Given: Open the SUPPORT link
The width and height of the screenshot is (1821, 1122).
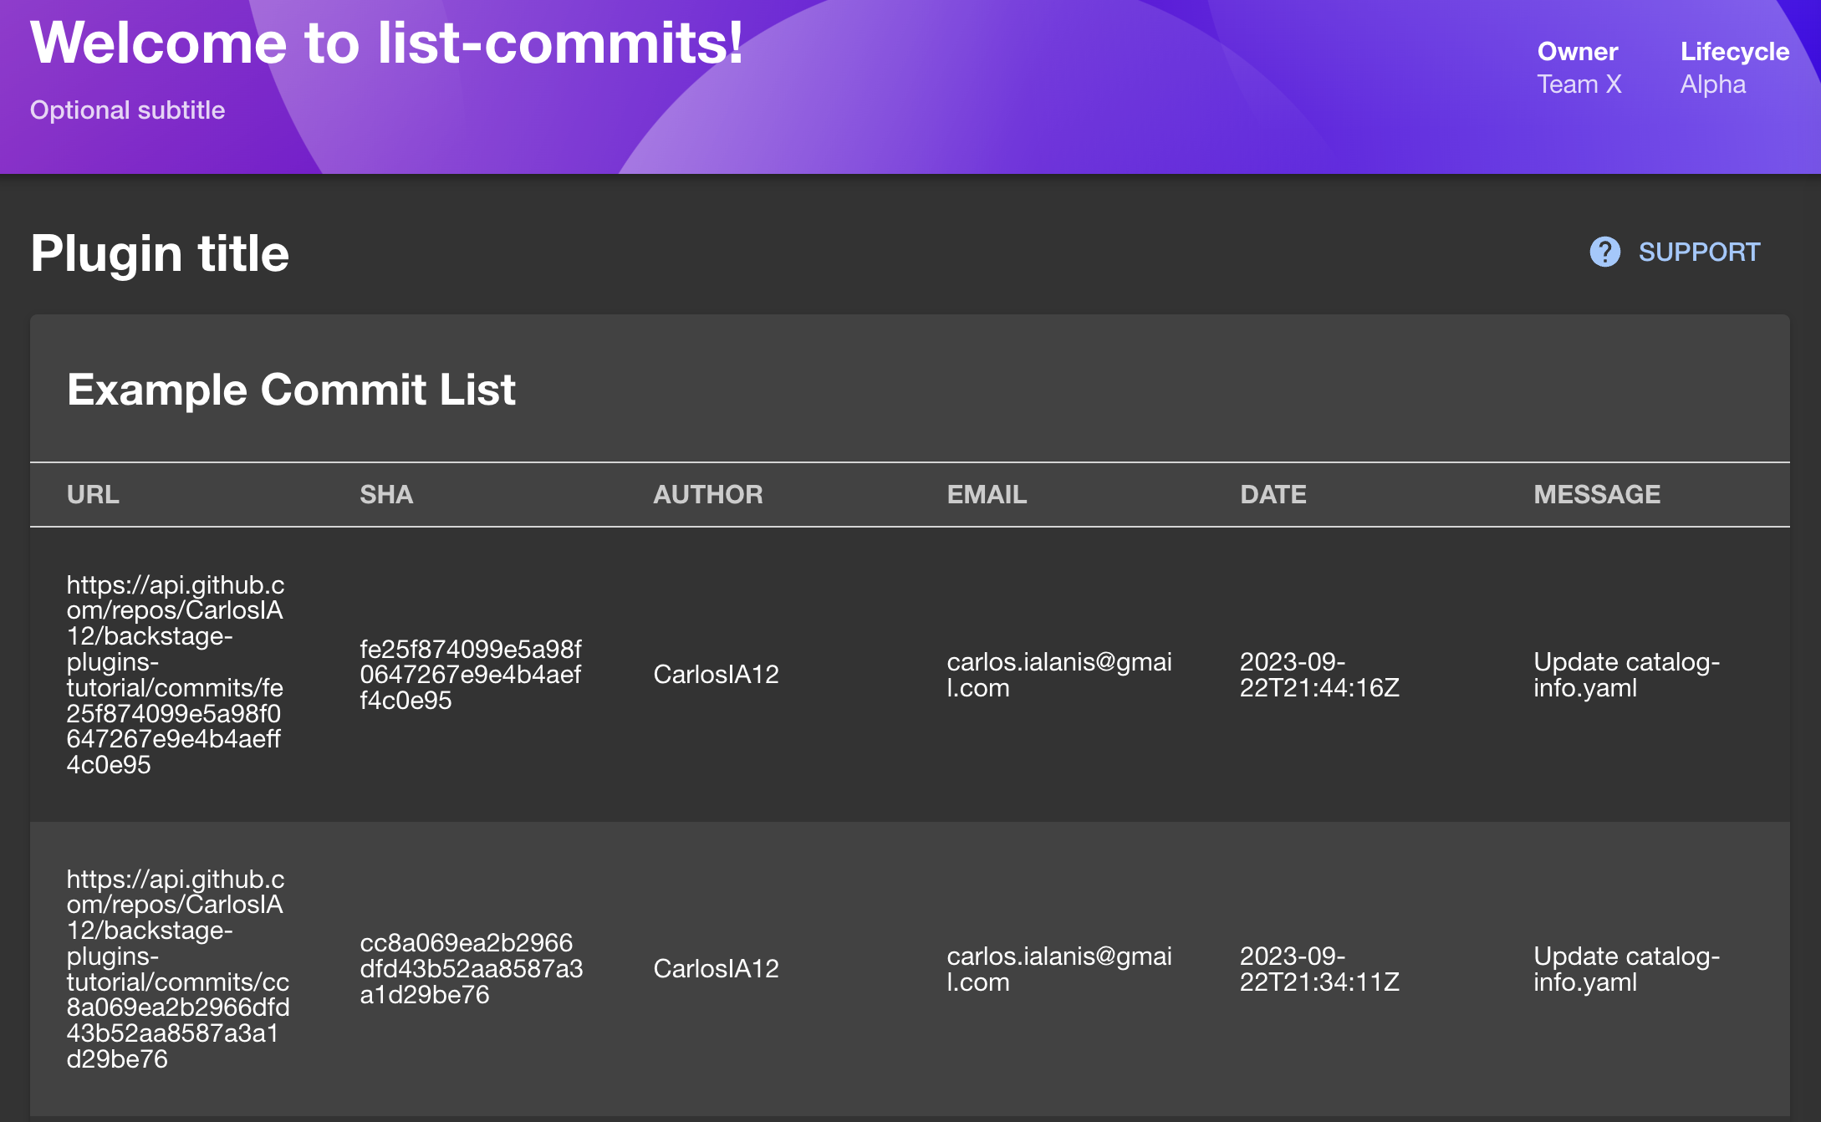Looking at the screenshot, I should [1675, 252].
